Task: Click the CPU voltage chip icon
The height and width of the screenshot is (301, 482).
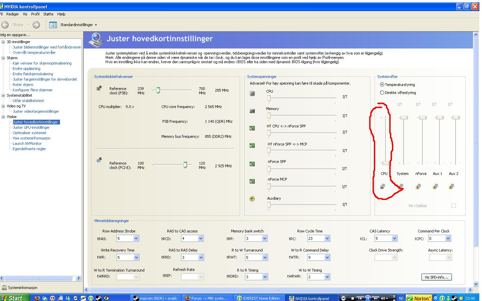Action: [252, 93]
